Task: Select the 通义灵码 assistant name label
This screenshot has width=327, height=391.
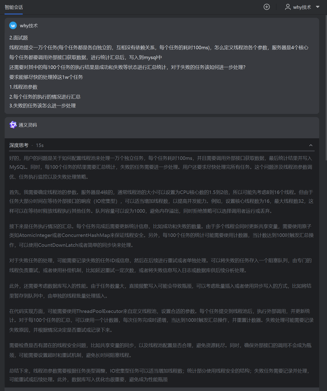Action: click(x=28, y=125)
